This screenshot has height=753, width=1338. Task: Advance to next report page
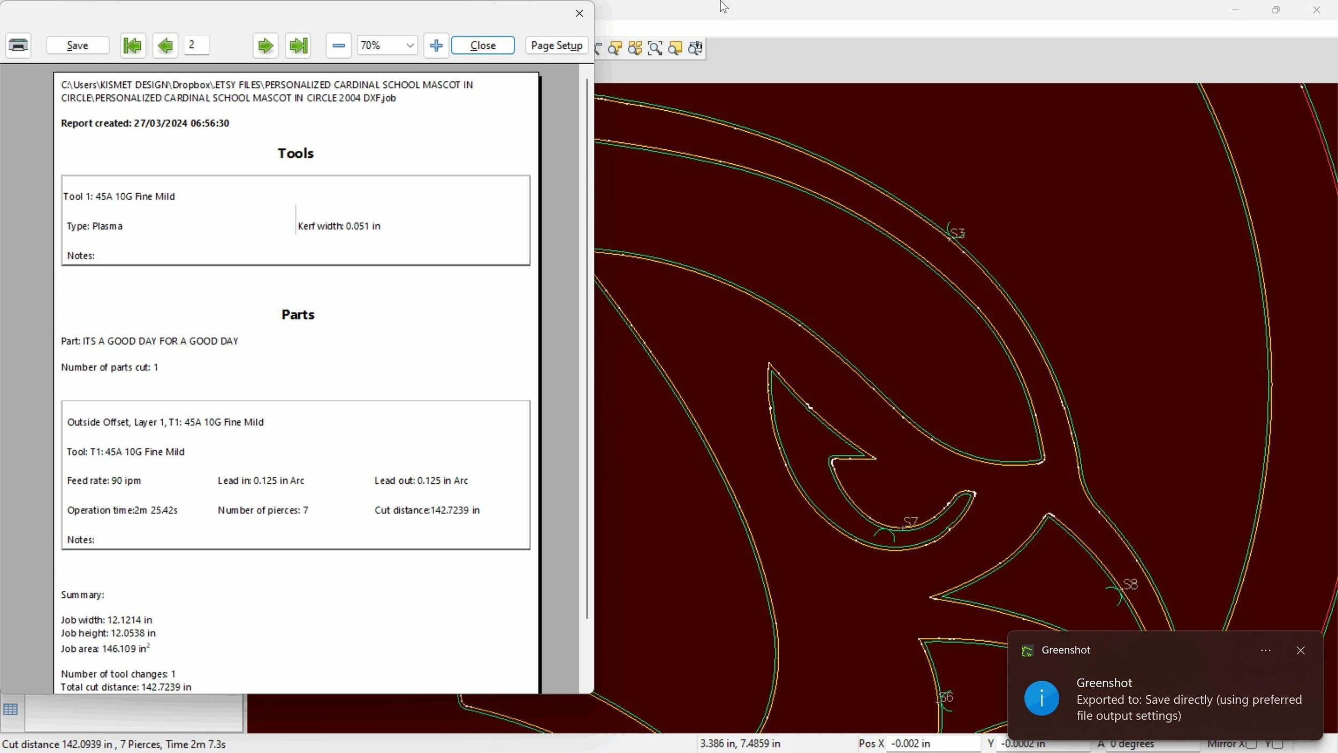point(265,45)
